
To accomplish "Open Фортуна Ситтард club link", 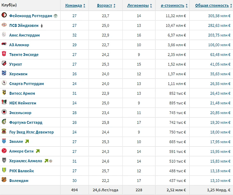I will [x=26, y=122].
